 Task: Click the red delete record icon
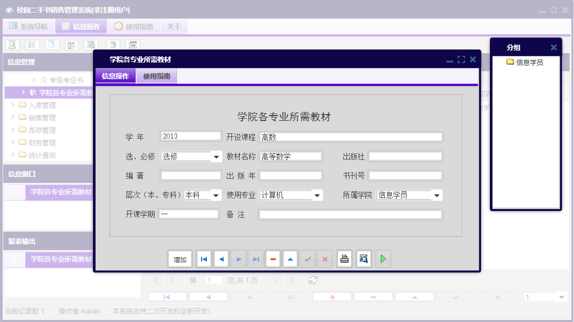273,258
